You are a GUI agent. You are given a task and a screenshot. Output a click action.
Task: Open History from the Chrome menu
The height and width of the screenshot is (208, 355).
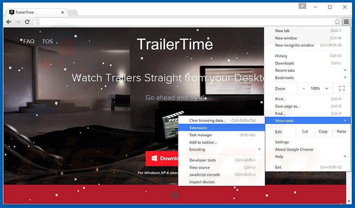click(307, 56)
